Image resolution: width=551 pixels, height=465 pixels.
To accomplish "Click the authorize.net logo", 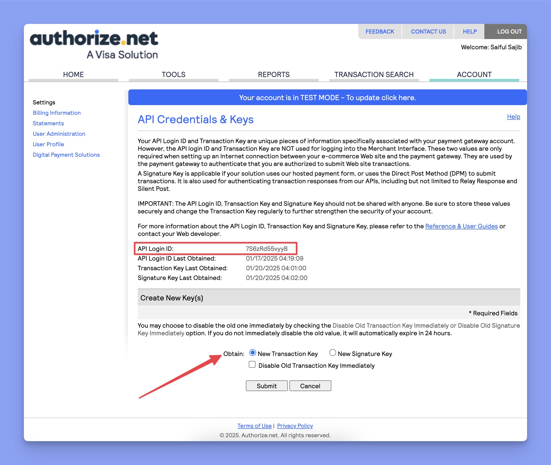I will tap(94, 44).
